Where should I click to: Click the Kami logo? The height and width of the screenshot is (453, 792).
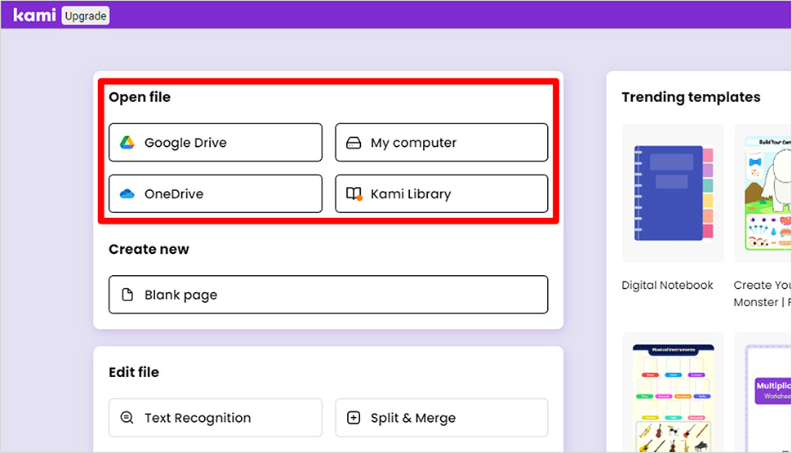pyautogui.click(x=33, y=16)
